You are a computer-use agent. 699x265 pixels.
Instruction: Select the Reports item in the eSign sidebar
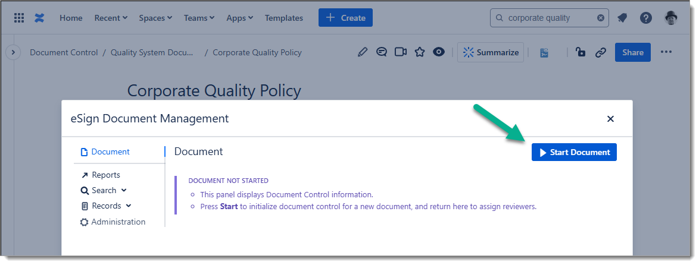click(x=105, y=175)
